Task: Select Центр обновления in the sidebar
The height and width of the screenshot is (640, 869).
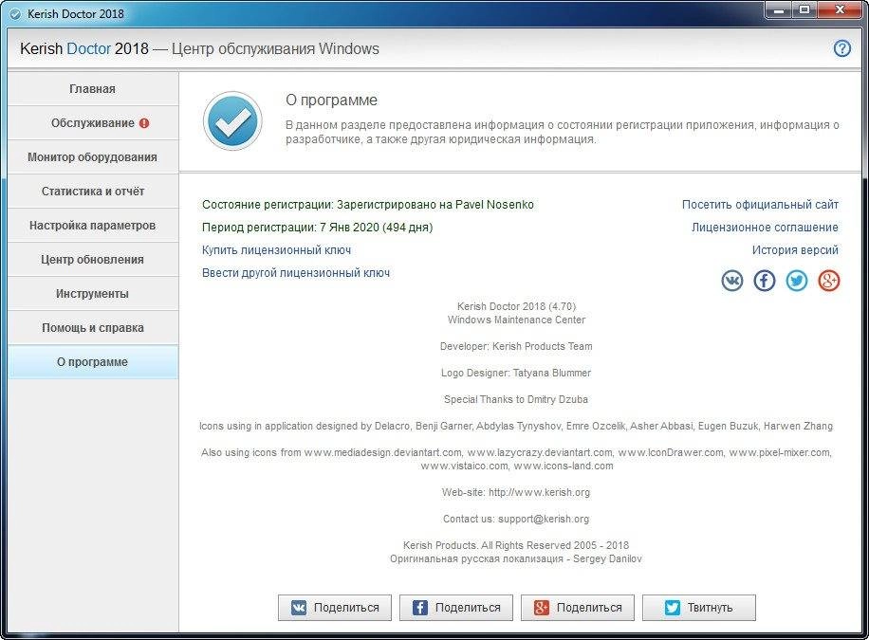Action: [x=93, y=260]
